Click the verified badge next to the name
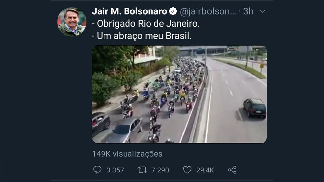This screenshot has height=182, width=324. [x=173, y=11]
